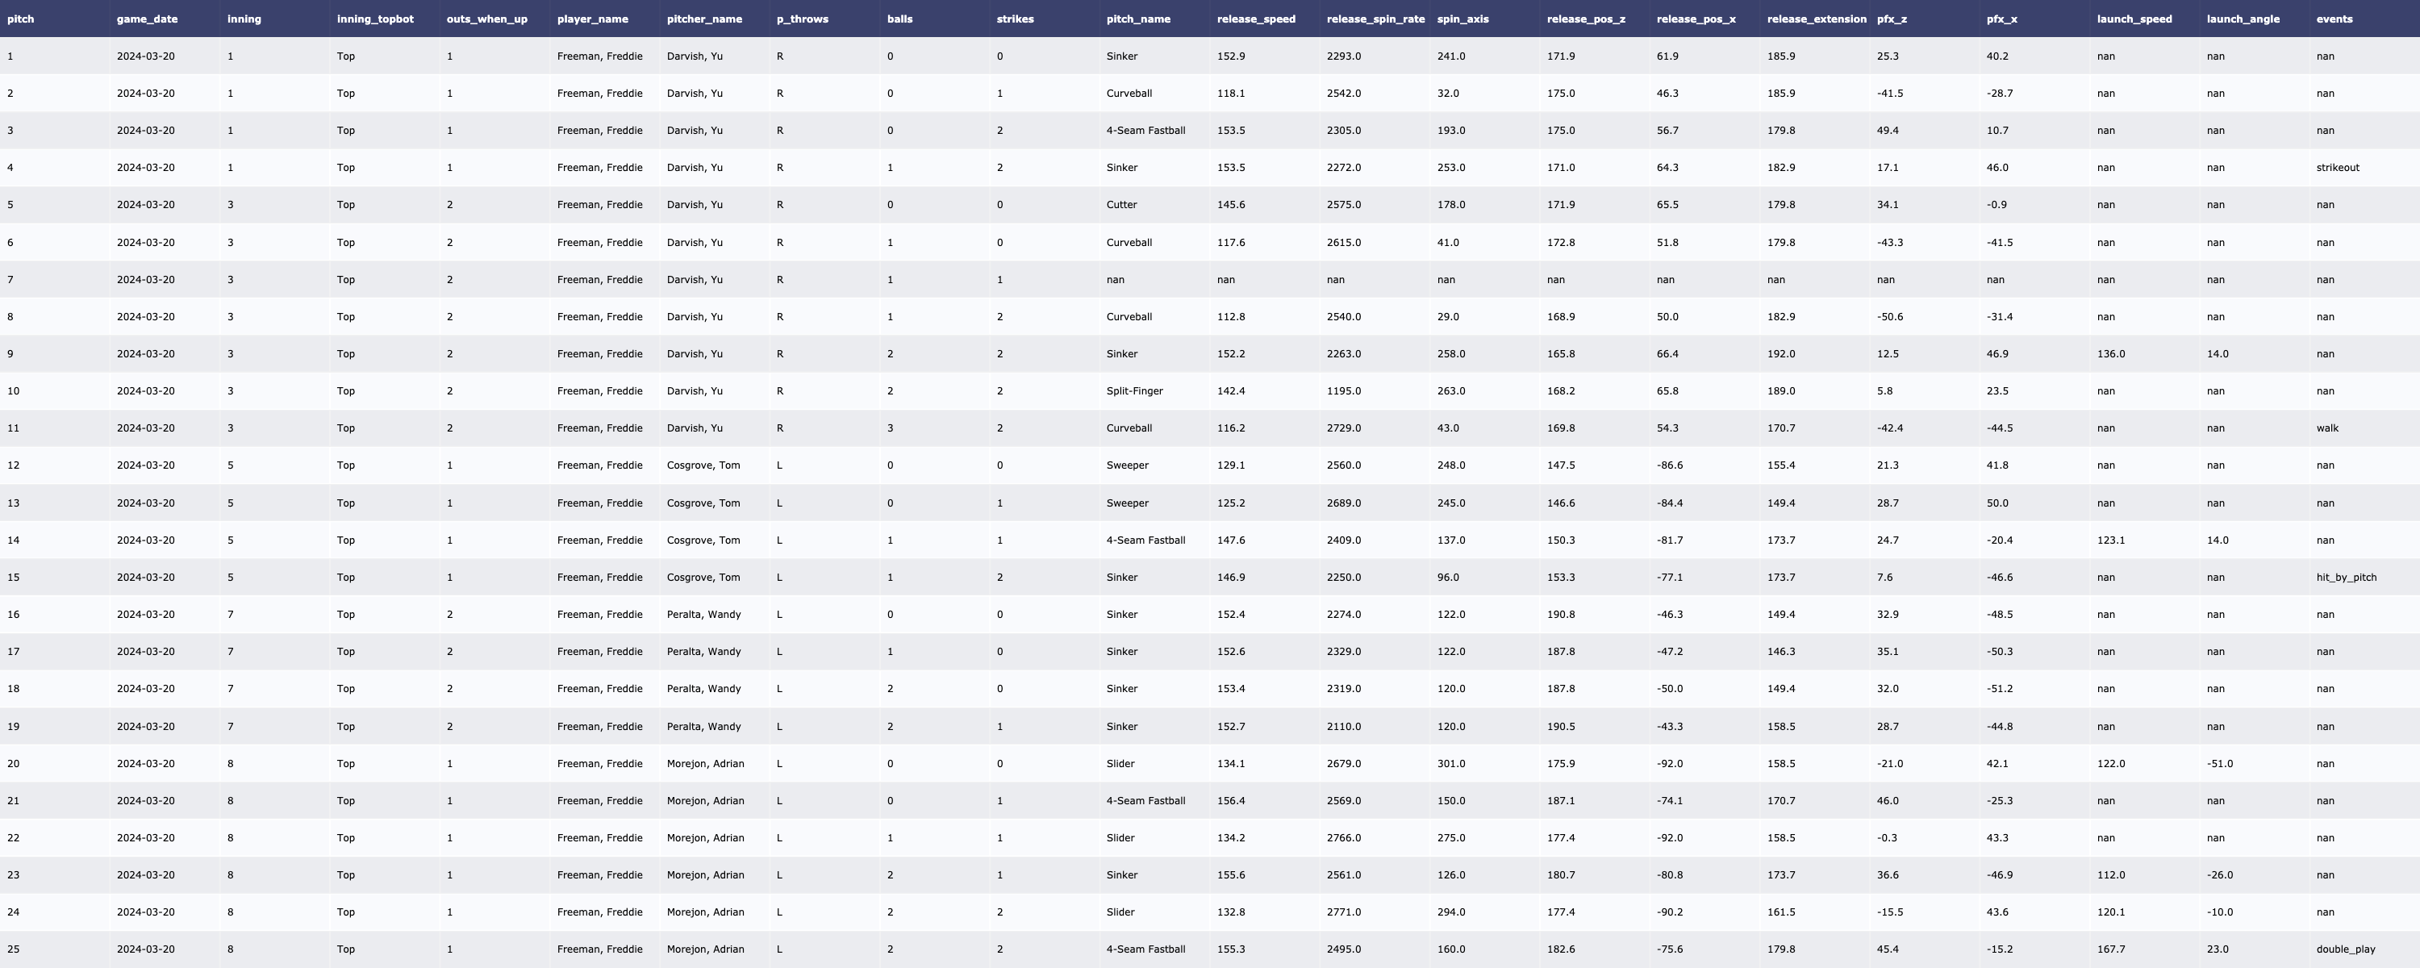Select the Peralta, Wandy cell in row 16
Screen dimensions: 2420x968
click(703, 615)
